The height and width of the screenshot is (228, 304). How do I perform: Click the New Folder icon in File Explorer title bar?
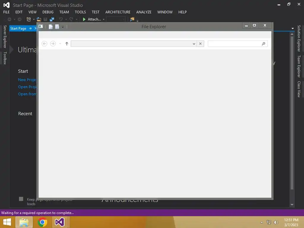57,26
